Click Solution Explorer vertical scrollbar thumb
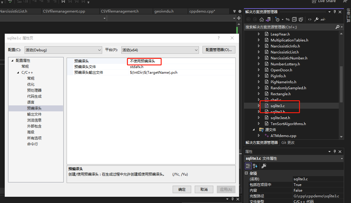351x203 pixels. (341, 84)
